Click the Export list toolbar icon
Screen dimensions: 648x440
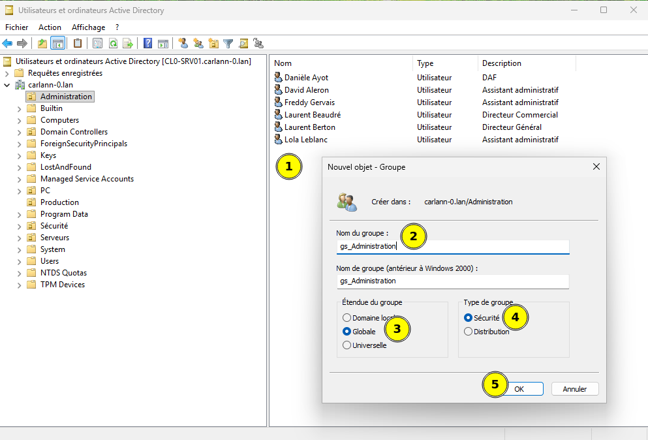point(128,43)
